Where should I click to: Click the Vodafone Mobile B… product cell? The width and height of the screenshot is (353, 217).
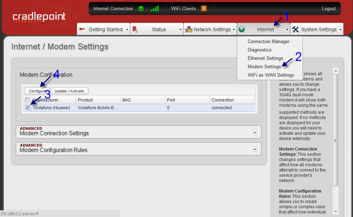click(x=98, y=108)
